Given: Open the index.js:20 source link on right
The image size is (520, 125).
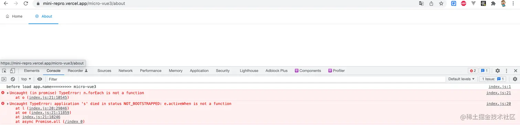Looking at the screenshot, I should [498, 103].
